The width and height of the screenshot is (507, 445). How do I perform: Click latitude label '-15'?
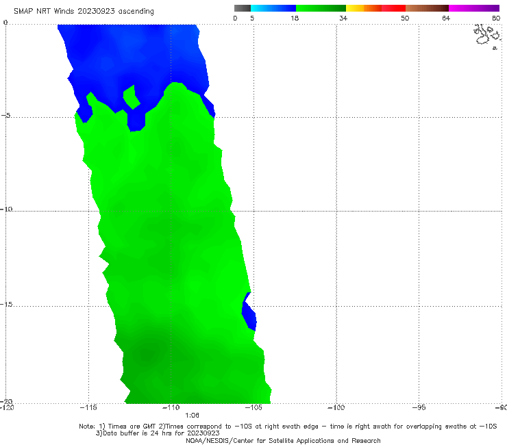[x=6, y=304]
